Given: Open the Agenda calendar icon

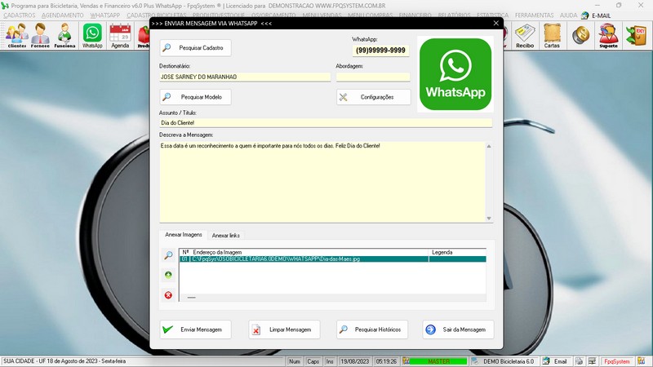Looking at the screenshot, I should coord(120,36).
